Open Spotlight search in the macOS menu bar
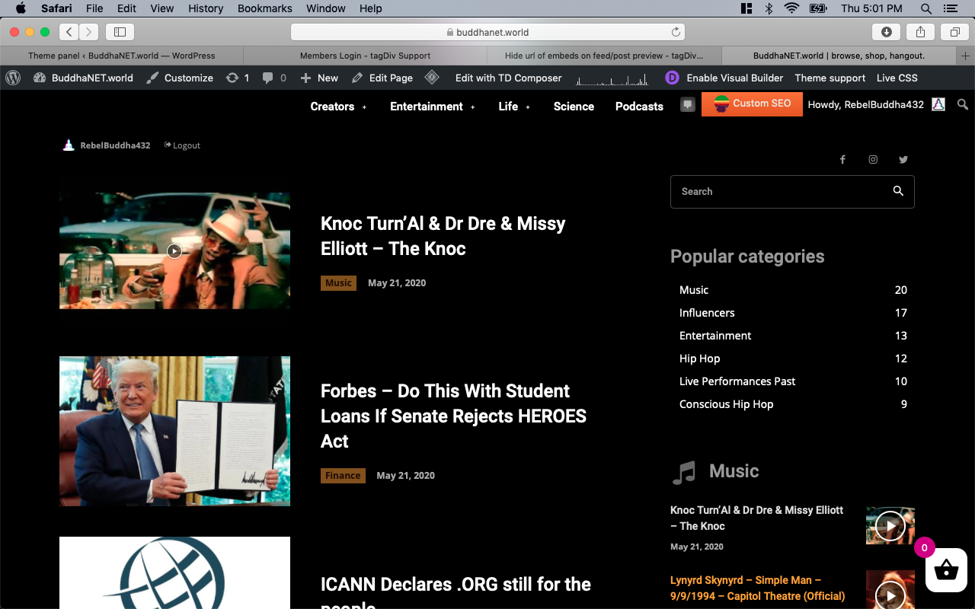The image size is (975, 609). (926, 8)
